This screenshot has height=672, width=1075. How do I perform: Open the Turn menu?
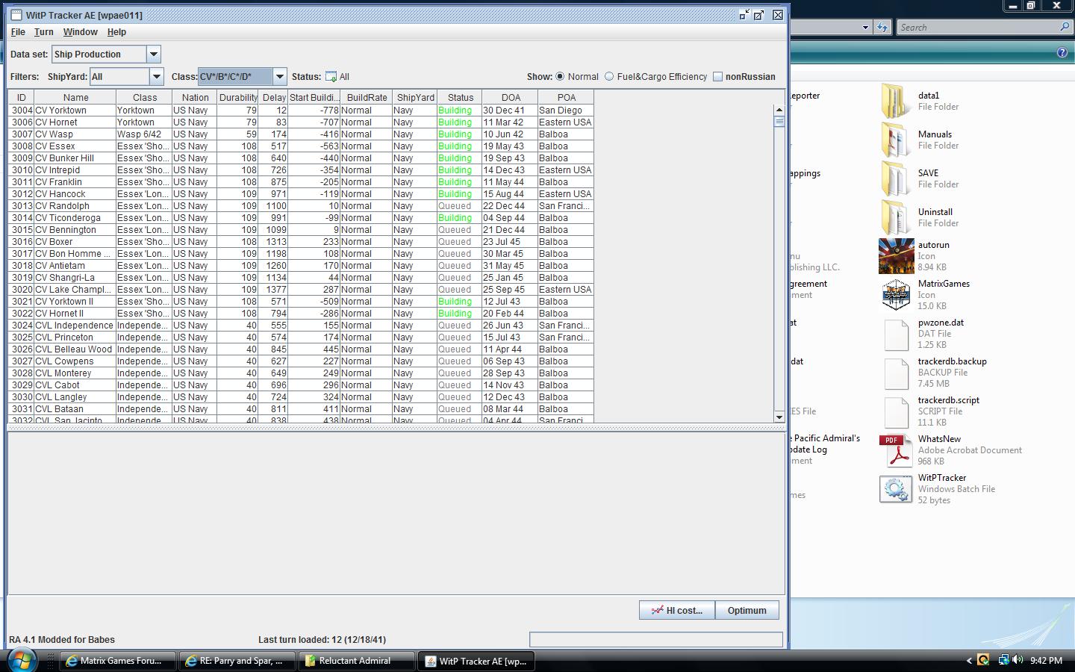coord(43,32)
